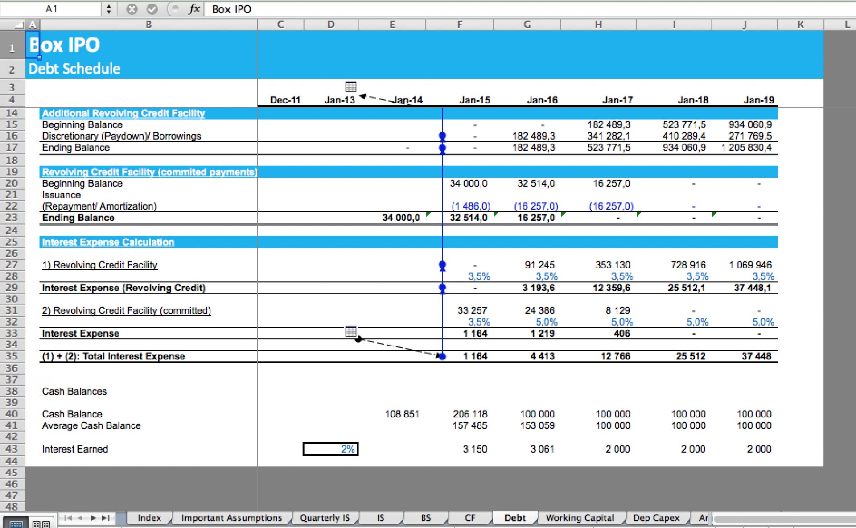The height and width of the screenshot is (528, 856).
Task: Select column B header
Action: (148, 25)
